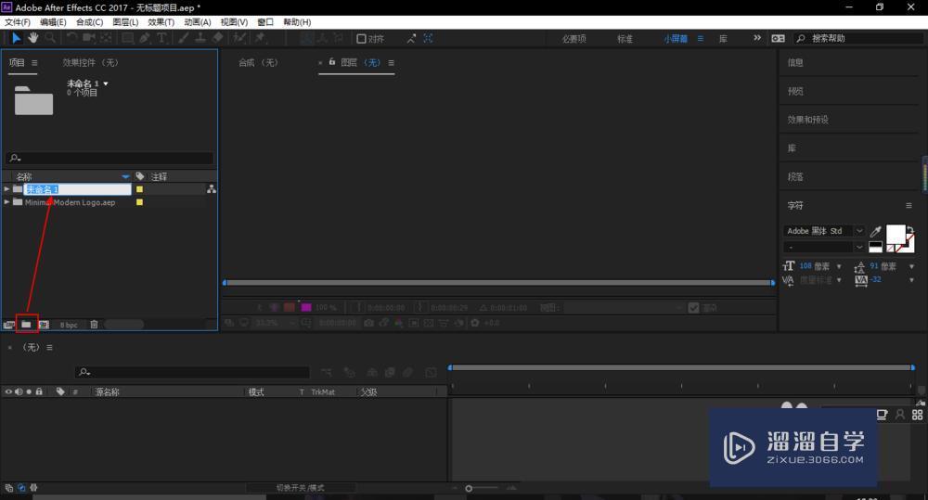The height and width of the screenshot is (500, 928).
Task: Select the Roto Brush tool
Action: click(x=239, y=38)
